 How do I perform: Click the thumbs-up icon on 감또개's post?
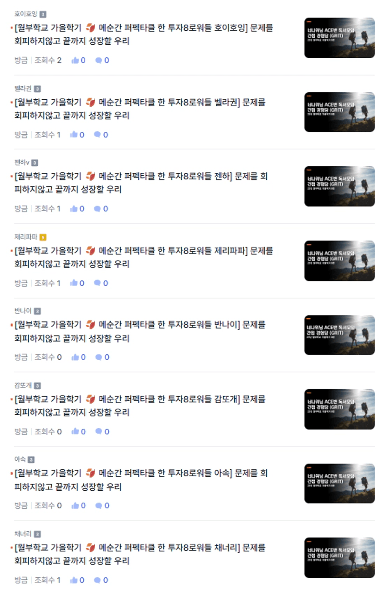coord(75,431)
